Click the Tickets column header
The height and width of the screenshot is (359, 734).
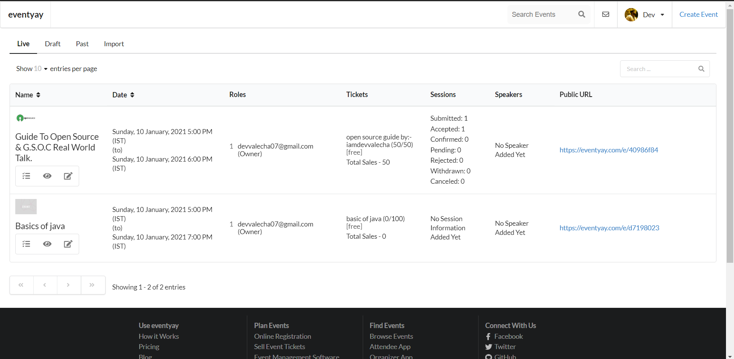(x=357, y=95)
